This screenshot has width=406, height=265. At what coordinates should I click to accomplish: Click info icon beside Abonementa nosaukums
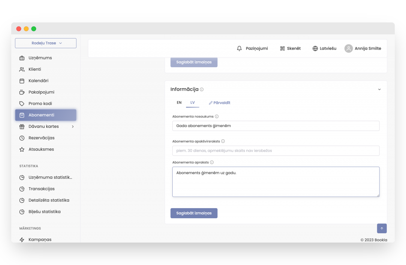click(x=217, y=117)
